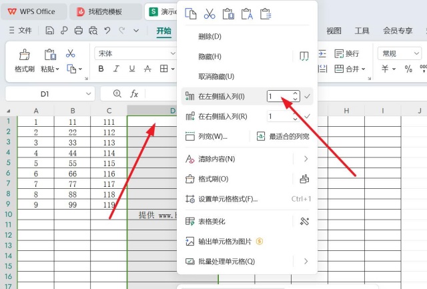The width and height of the screenshot is (427, 289).
Task: Click the format painter icon right of 格式刷(O)
Action: point(304,179)
